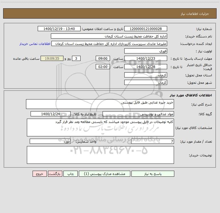Viewport: 220px width, 213px height.
Task: Click the request creator field 'علیرضا عابدی'
Action: [109, 43]
